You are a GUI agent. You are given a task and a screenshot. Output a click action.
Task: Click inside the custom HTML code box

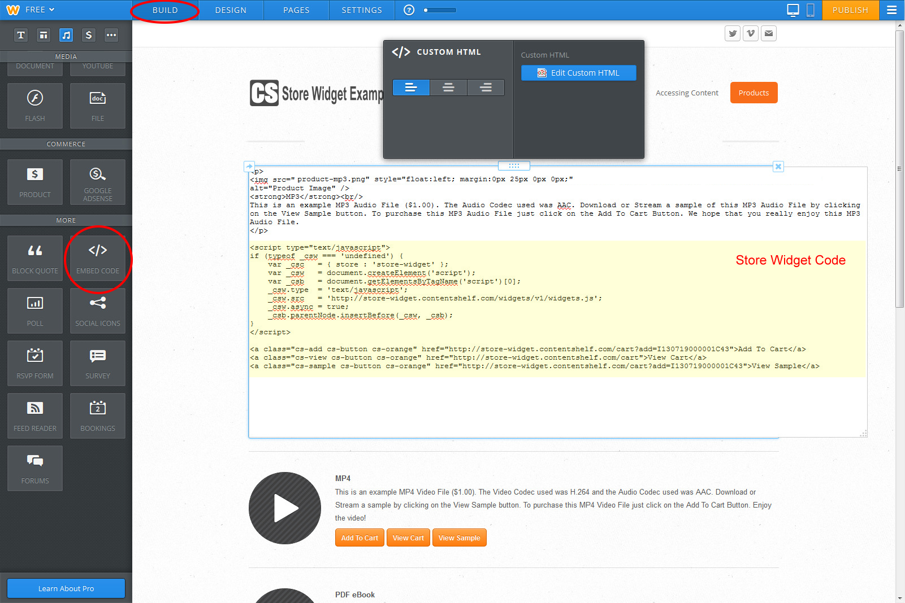(557, 302)
